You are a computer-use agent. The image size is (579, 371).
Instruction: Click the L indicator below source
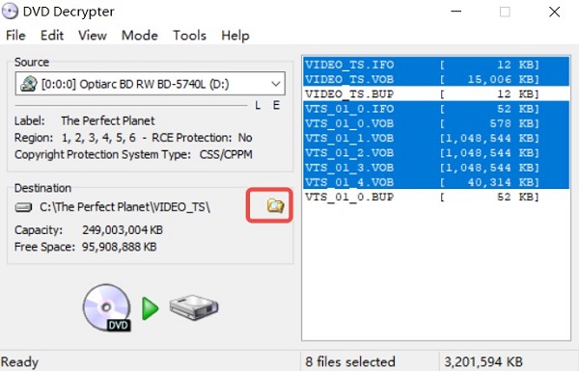pyautogui.click(x=258, y=105)
